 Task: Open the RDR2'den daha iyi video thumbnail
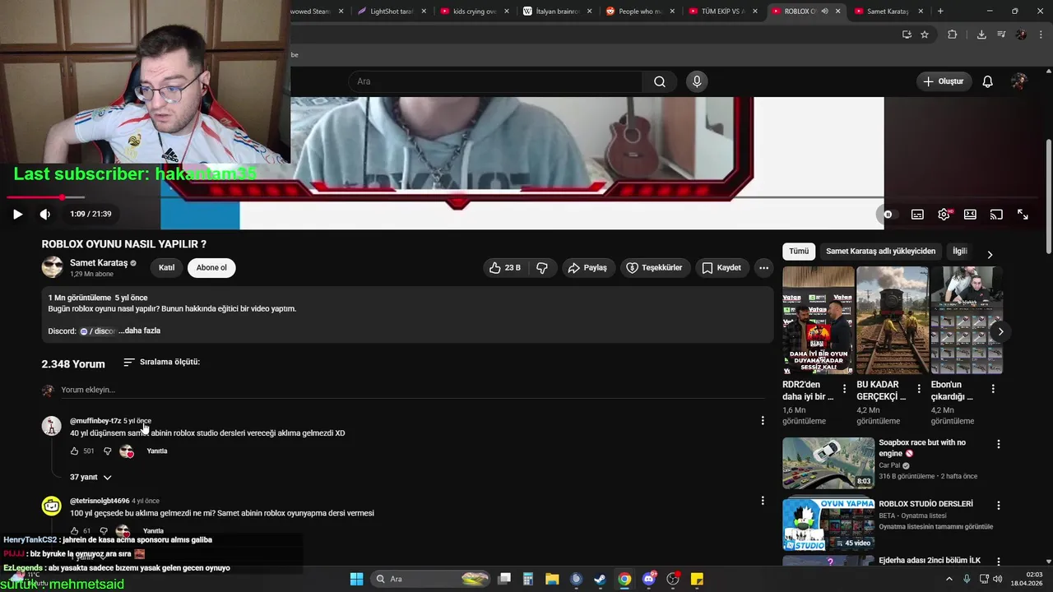818,320
